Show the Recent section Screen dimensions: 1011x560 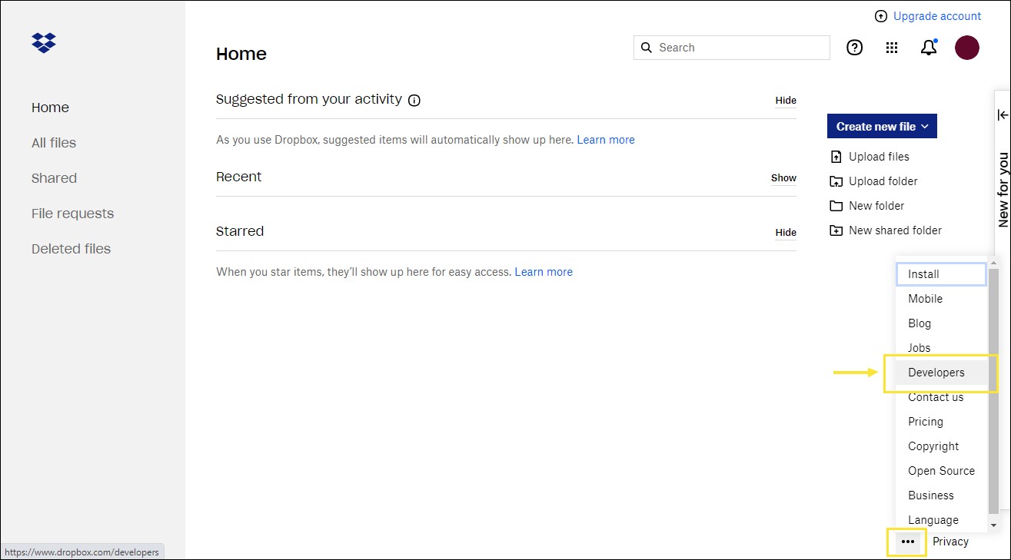tap(783, 178)
